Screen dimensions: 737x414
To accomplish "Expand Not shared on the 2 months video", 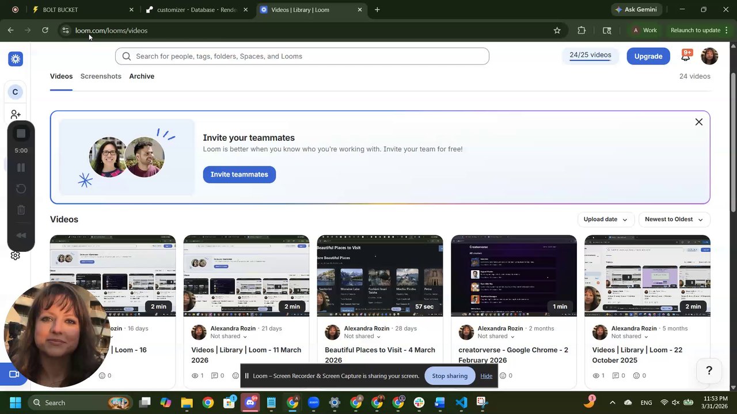I will click(496, 336).
